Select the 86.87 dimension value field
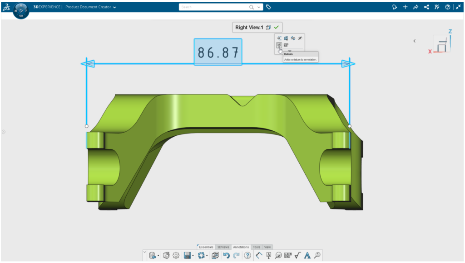 (x=218, y=52)
